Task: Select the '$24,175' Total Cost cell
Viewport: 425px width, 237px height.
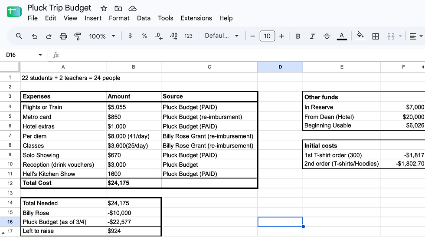Action: coord(134,183)
